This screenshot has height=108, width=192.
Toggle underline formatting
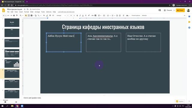(83, 16)
